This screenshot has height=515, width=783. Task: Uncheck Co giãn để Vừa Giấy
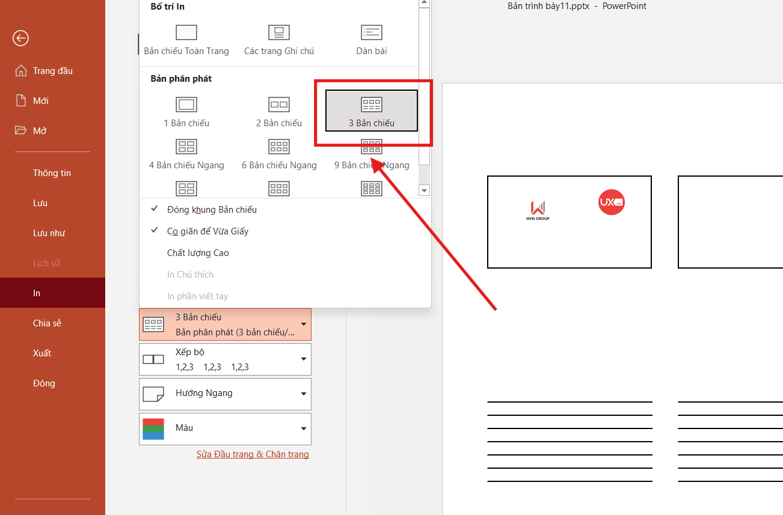coord(207,231)
